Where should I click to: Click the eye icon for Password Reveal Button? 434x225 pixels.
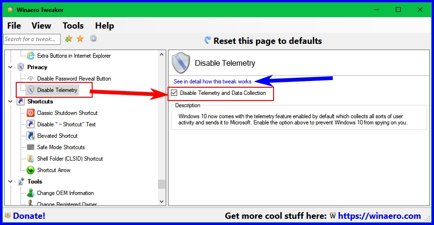point(31,79)
